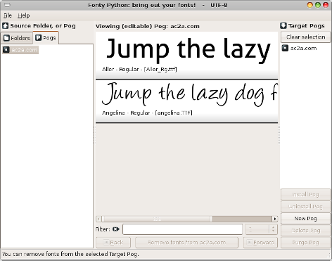Click the Install Pog button
This screenshot has height=261, width=332.
[x=305, y=194]
